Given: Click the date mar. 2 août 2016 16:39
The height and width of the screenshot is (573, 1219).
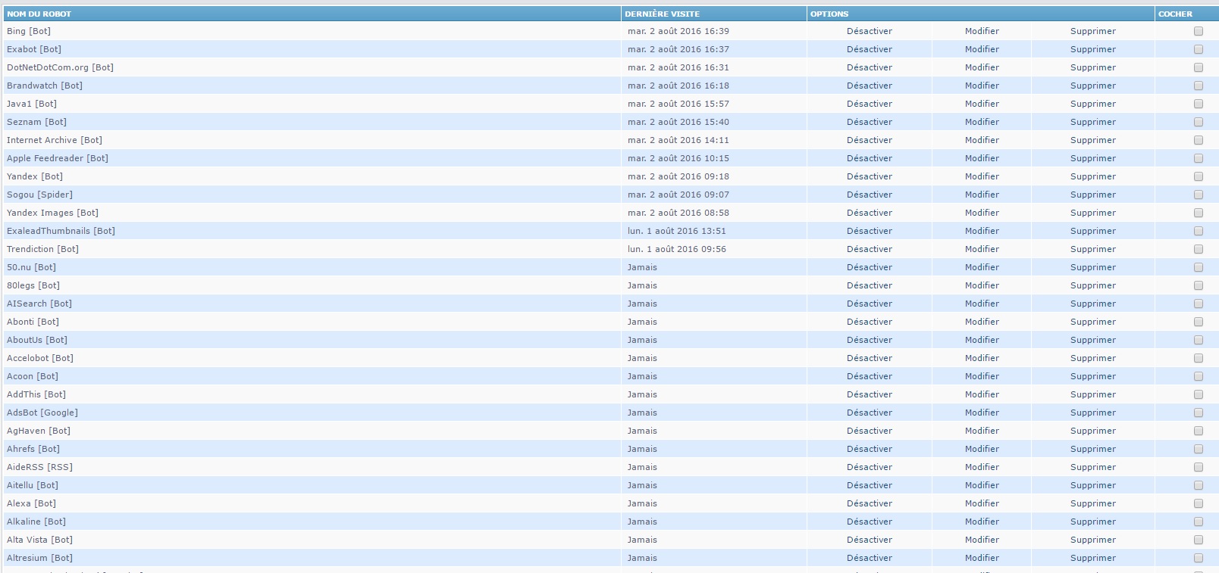Looking at the screenshot, I should tap(678, 31).
